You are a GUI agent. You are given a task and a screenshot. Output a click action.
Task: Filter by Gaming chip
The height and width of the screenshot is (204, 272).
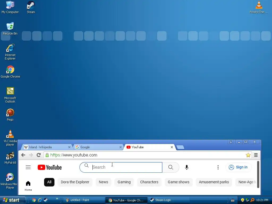[x=124, y=182]
